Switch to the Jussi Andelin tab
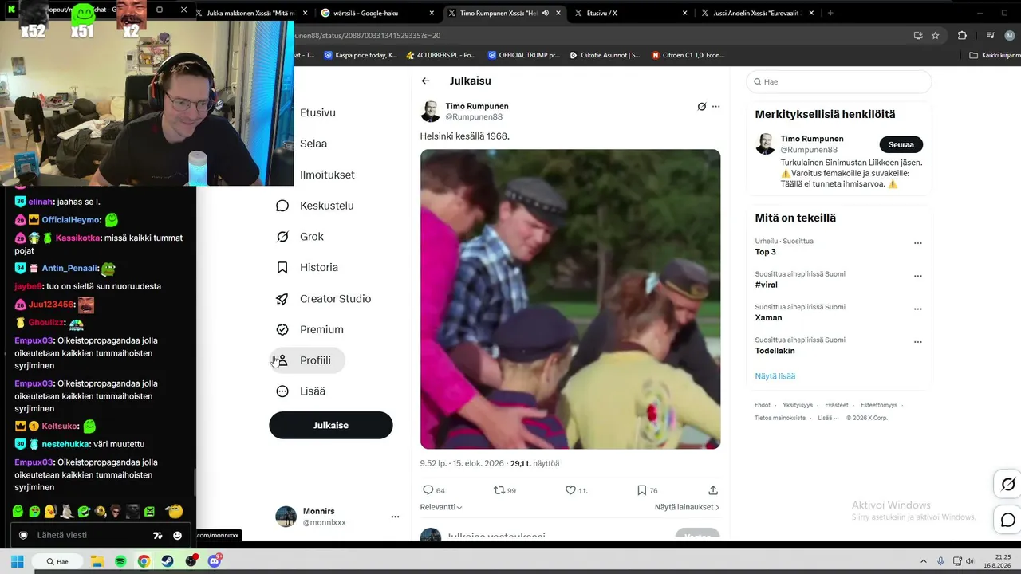 [756, 13]
